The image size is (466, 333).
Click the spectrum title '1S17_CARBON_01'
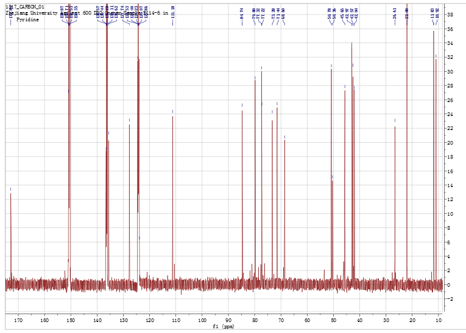[25, 7]
